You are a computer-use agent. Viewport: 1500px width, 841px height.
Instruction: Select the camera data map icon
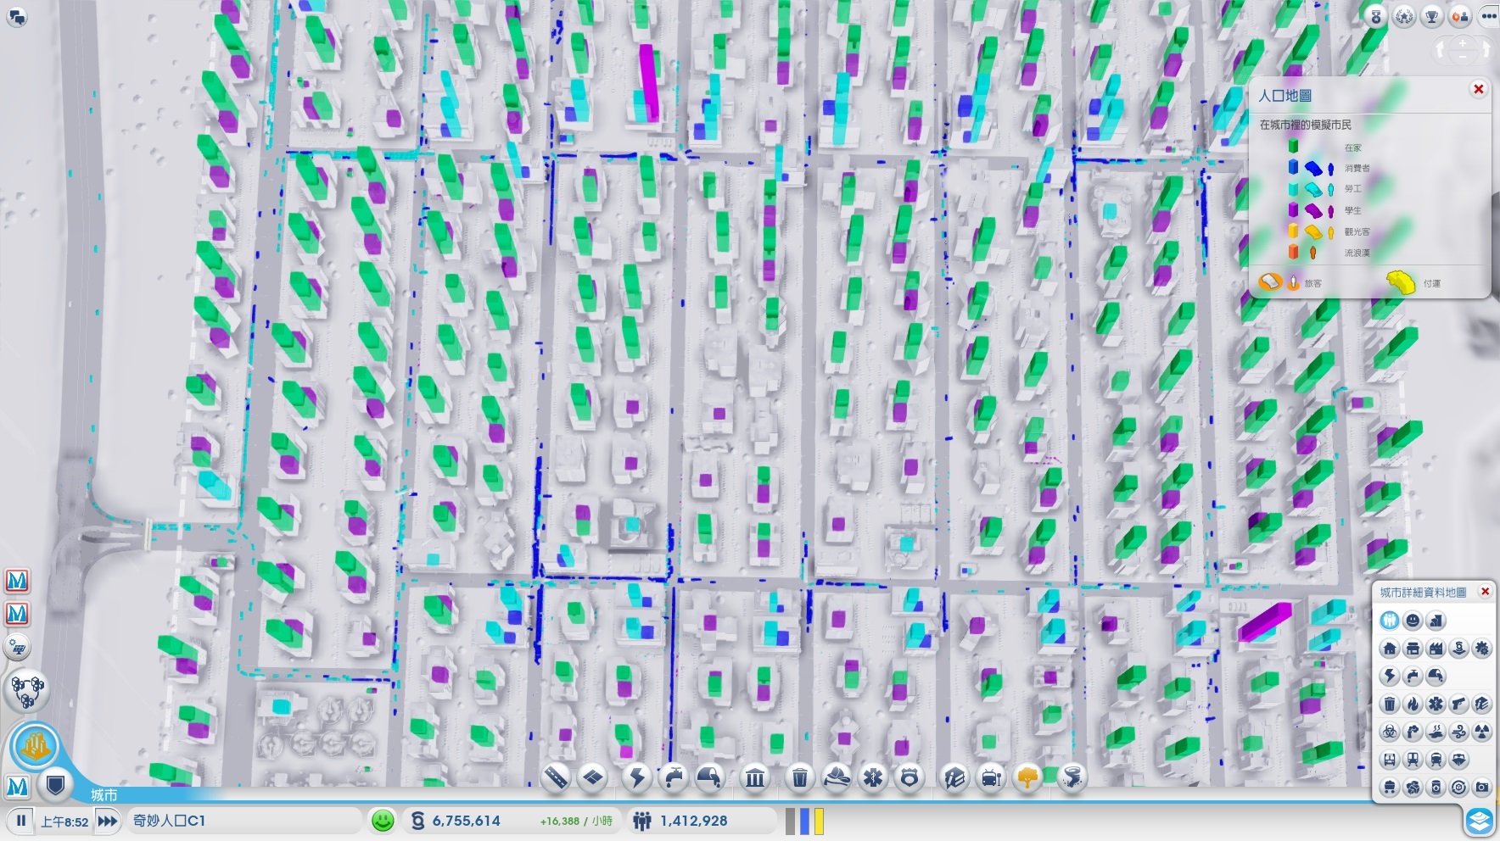[x=1482, y=788]
